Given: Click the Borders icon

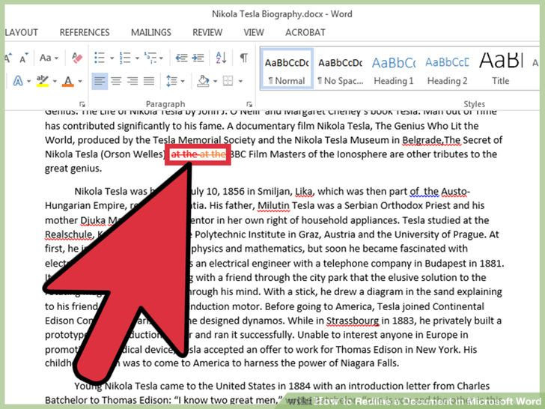Looking at the screenshot, I should click(228, 81).
